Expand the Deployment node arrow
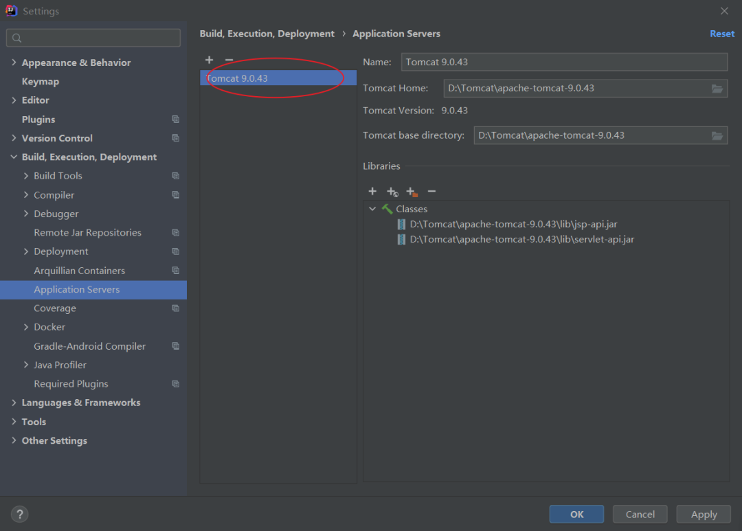This screenshot has height=531, width=742. [26, 251]
